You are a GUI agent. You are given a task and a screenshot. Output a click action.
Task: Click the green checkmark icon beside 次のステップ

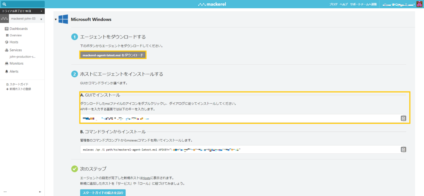click(75, 169)
